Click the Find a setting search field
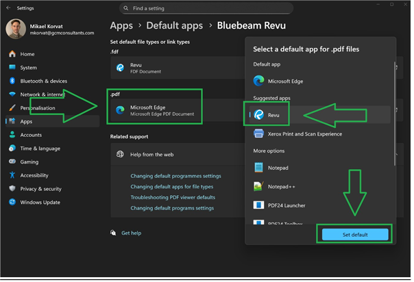414x282 pixels. [206, 8]
